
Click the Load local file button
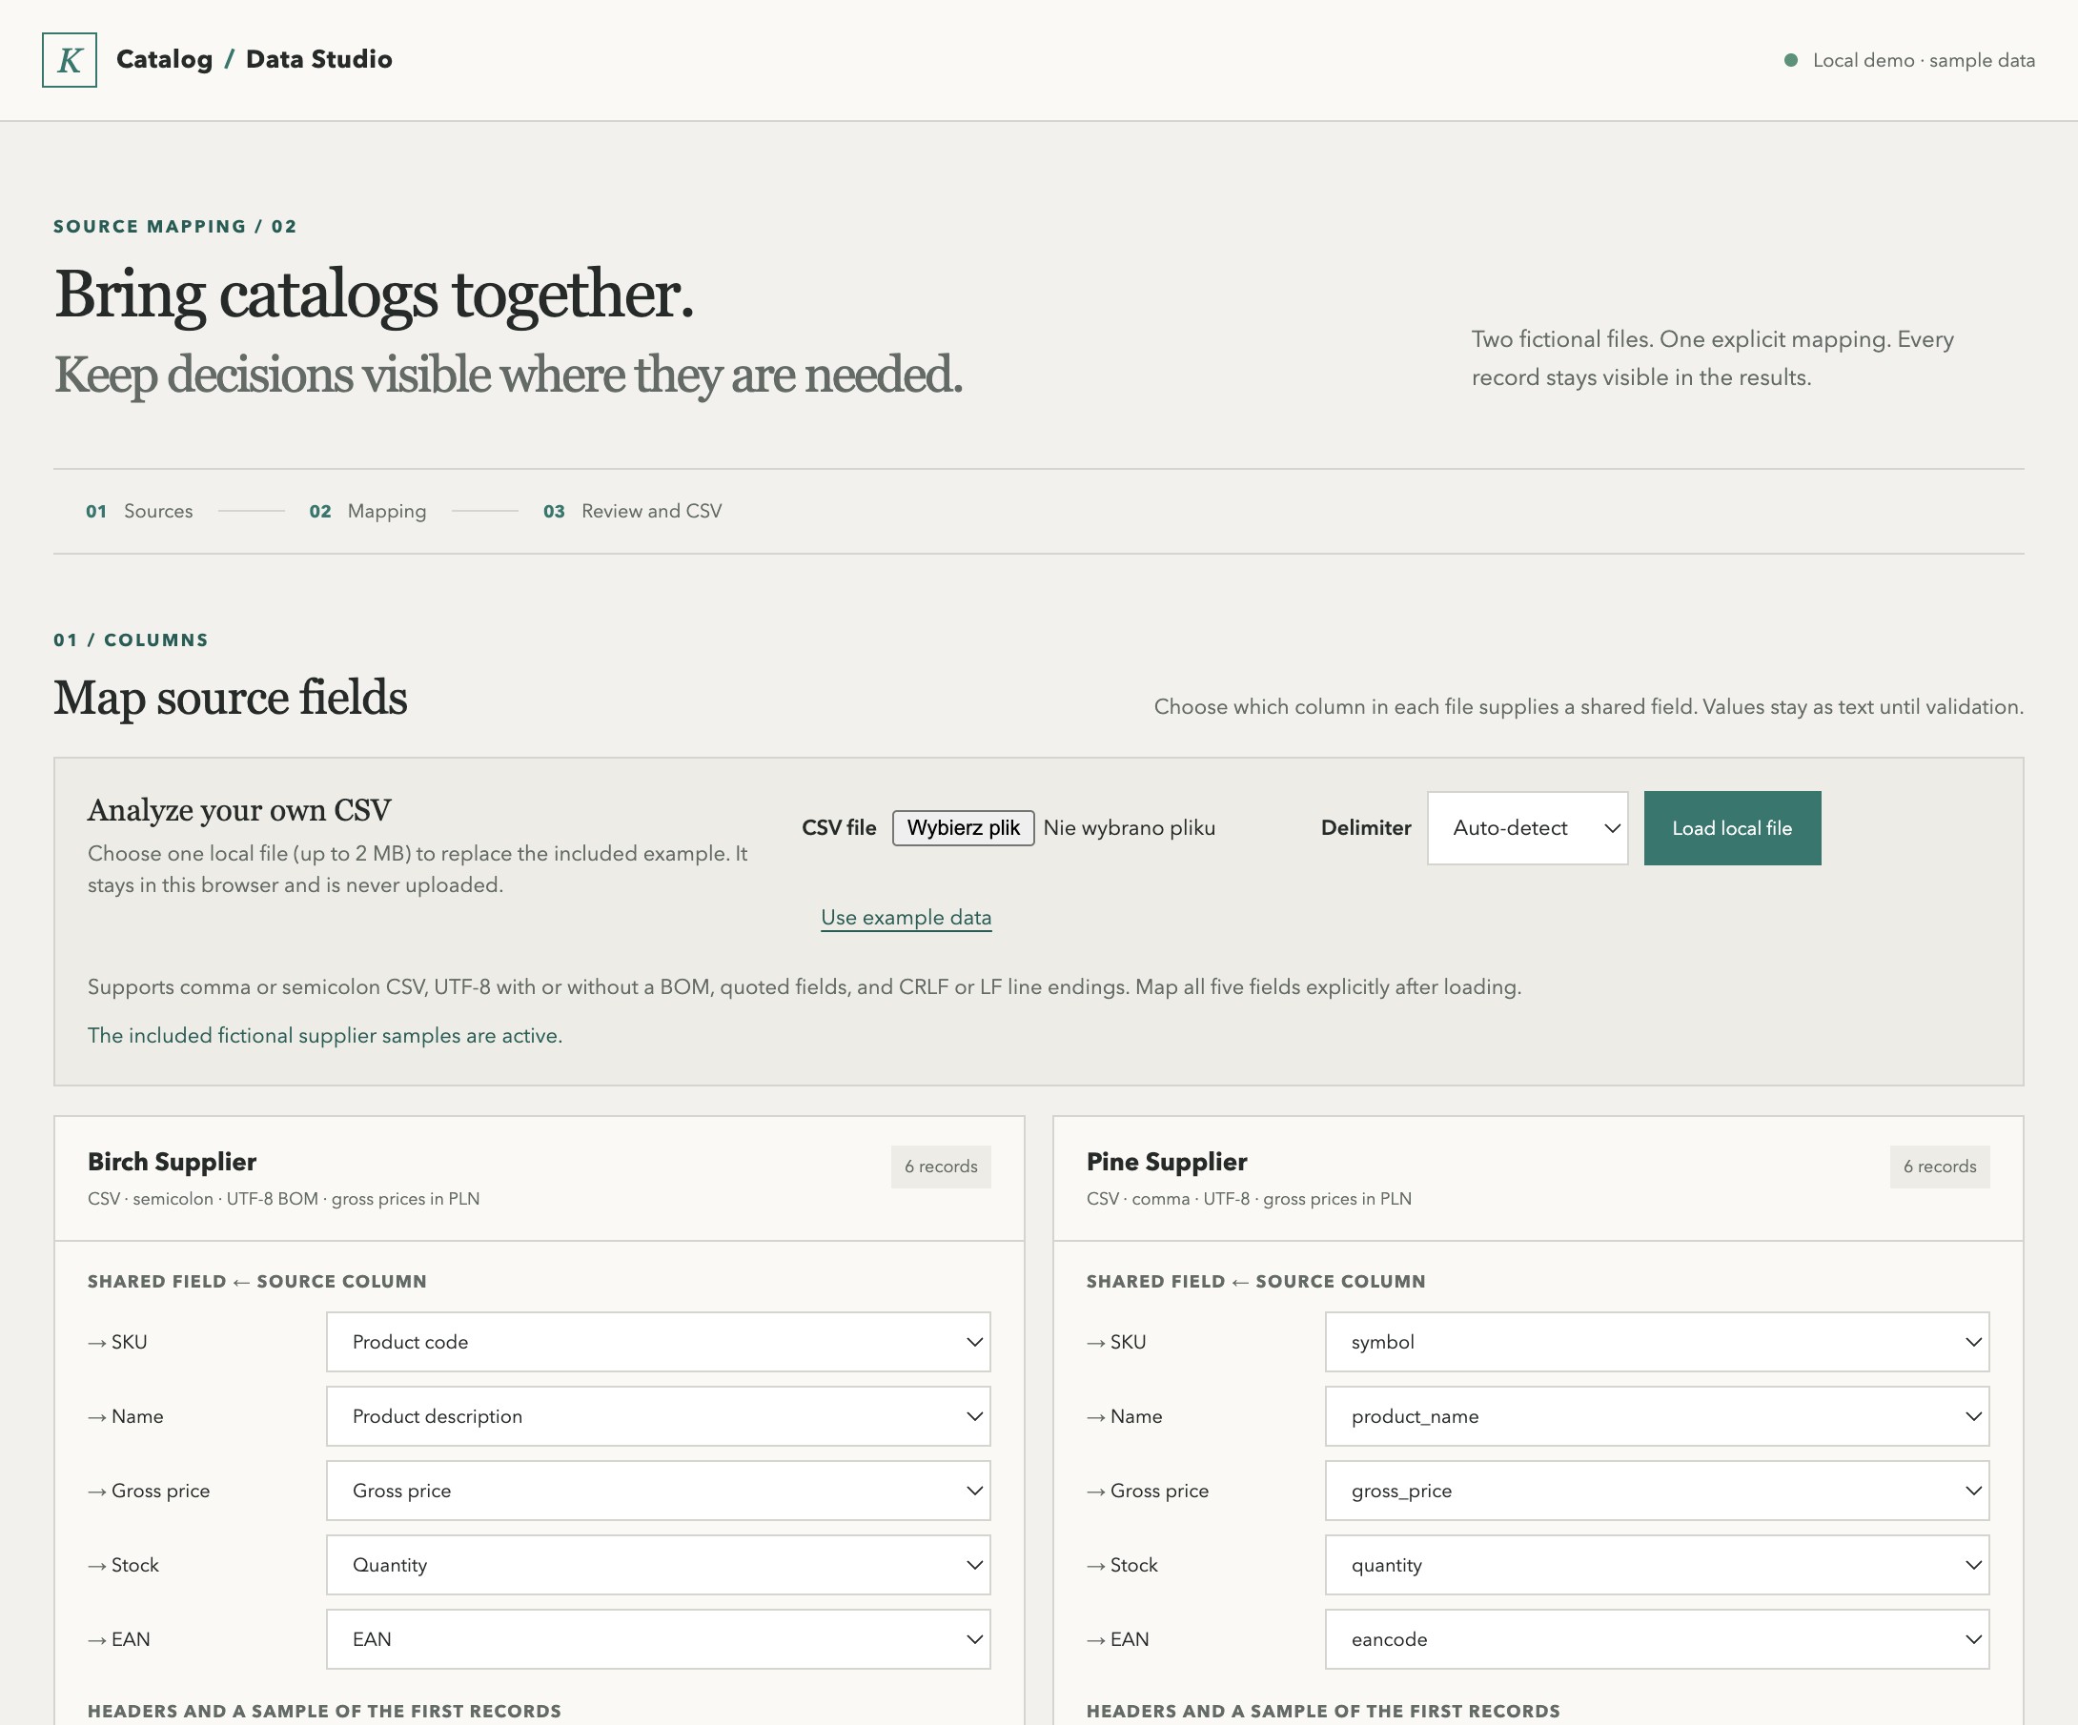pyautogui.click(x=1732, y=828)
